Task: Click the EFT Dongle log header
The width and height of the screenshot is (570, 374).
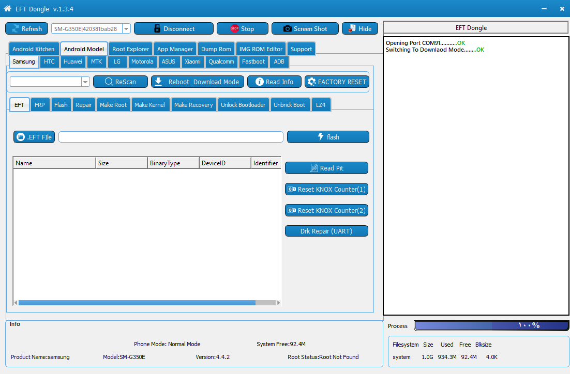Action: [x=476, y=27]
